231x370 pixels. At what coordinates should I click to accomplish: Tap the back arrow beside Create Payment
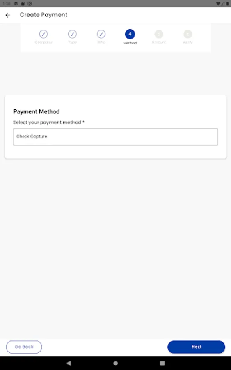click(x=8, y=15)
